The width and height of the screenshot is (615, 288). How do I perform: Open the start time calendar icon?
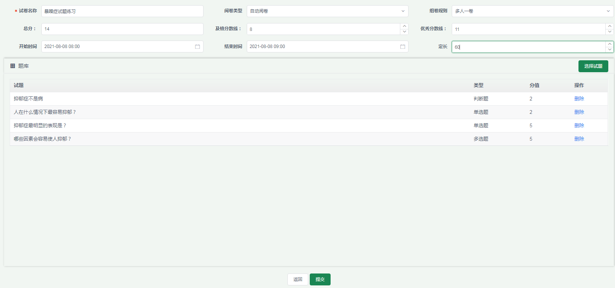pos(197,47)
